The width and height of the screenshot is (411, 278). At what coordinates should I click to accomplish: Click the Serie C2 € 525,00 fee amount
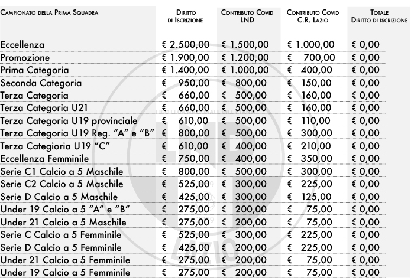pyautogui.click(x=186, y=184)
